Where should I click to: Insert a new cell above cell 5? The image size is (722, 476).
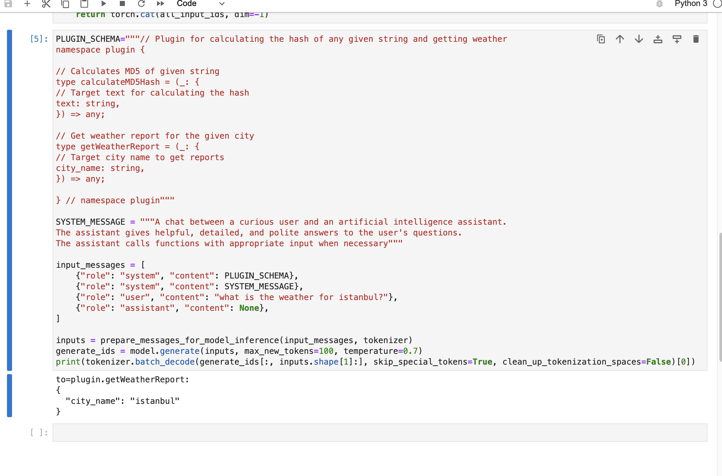pyautogui.click(x=658, y=39)
